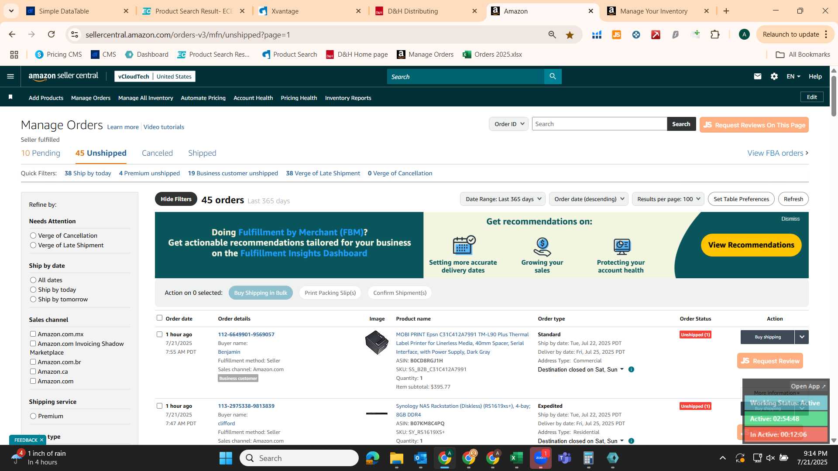The width and height of the screenshot is (838, 471).
Task: Click the vertical page scrollbar
Action: [834, 96]
